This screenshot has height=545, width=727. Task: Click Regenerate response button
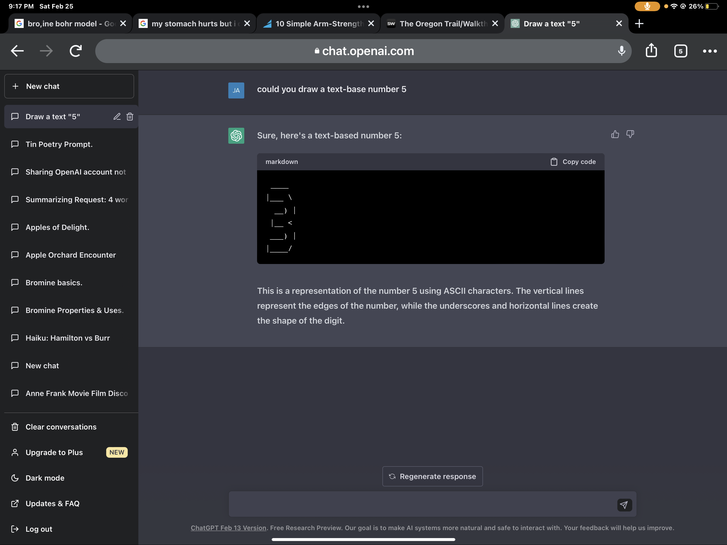click(432, 476)
